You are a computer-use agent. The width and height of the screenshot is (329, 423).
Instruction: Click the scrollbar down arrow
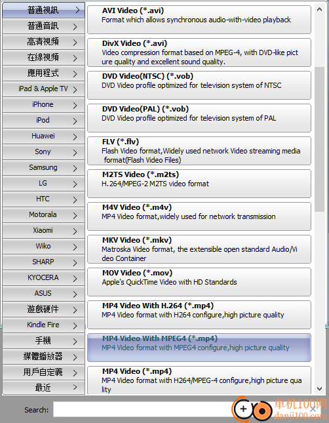pyautogui.click(x=320, y=389)
